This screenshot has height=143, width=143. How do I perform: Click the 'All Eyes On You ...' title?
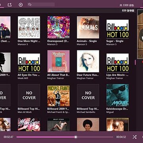(x=29, y=75)
